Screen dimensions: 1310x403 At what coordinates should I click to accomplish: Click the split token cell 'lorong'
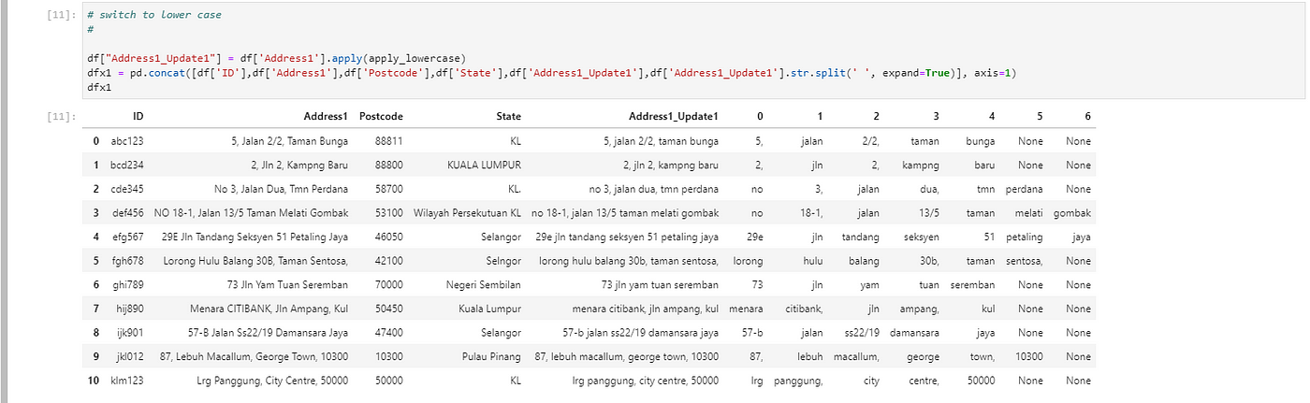[748, 261]
